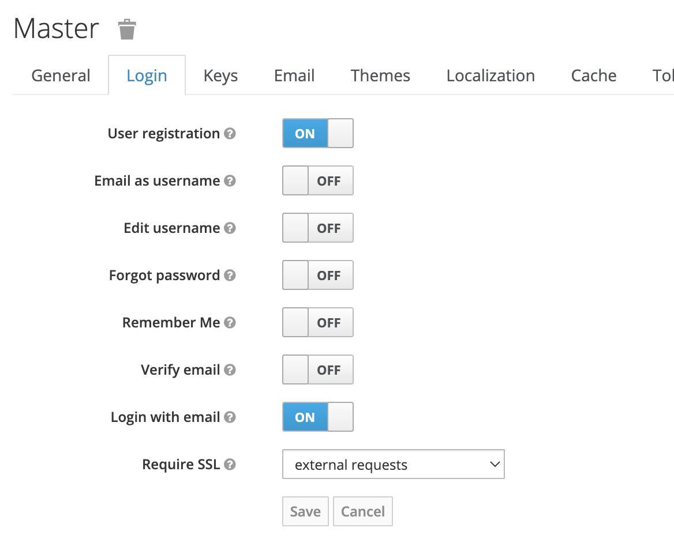Enable the Forgot password switch
Image resolution: width=674 pixels, height=558 pixels.
pyautogui.click(x=317, y=276)
